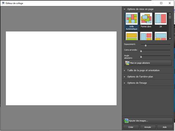The width and height of the screenshot is (175, 131).
Task: Click the Mise en page aléatoire icon
Action: click(127, 63)
